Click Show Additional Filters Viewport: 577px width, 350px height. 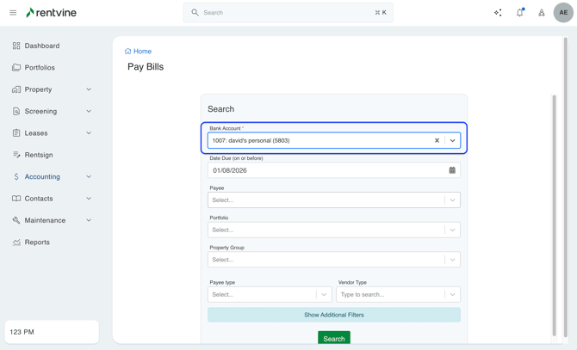point(333,315)
